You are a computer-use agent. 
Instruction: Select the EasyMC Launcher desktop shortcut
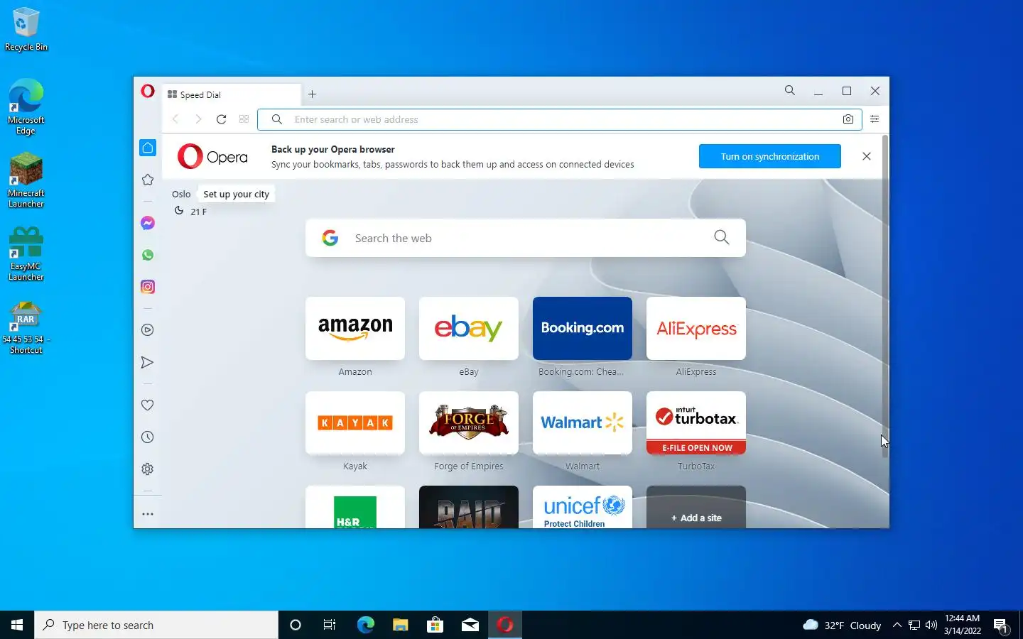[x=26, y=253]
